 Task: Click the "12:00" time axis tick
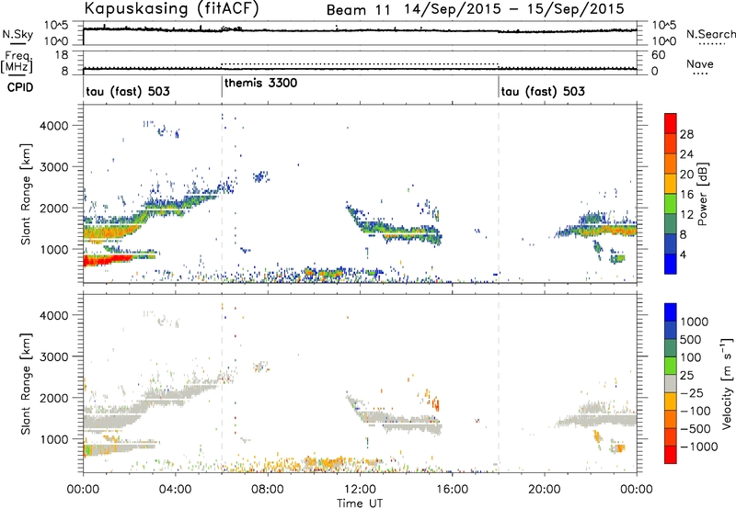(360, 490)
